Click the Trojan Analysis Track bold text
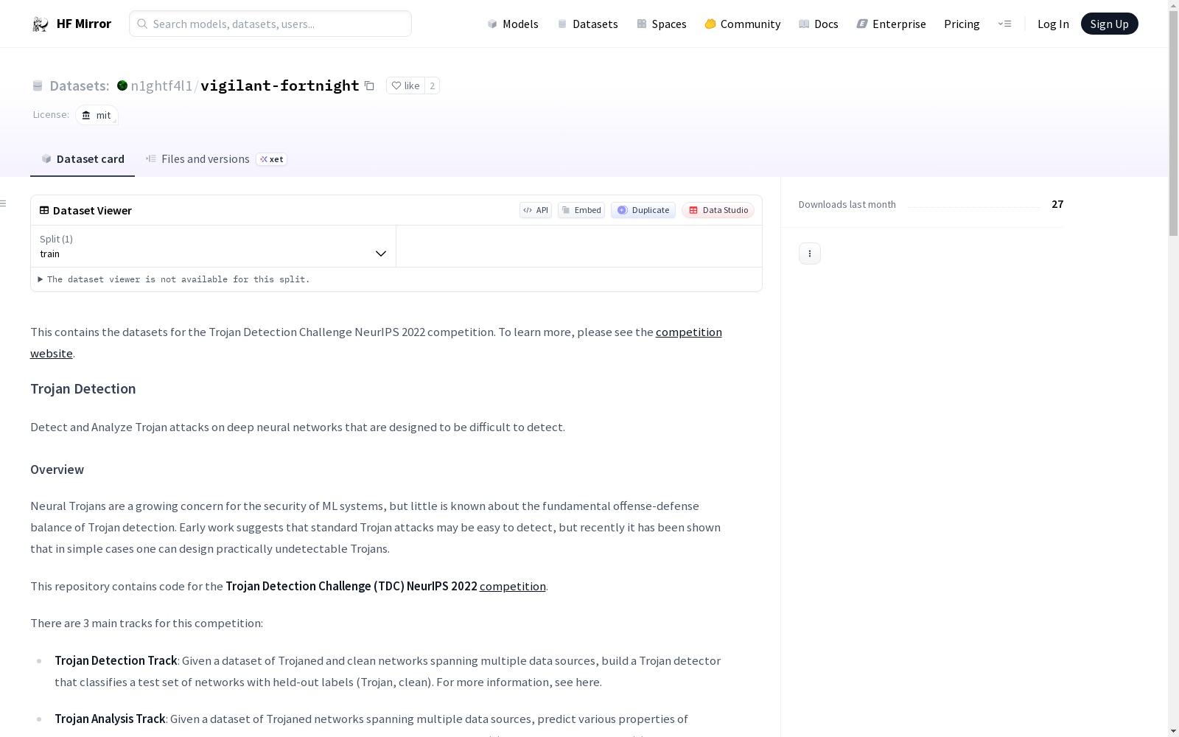 [x=110, y=719]
